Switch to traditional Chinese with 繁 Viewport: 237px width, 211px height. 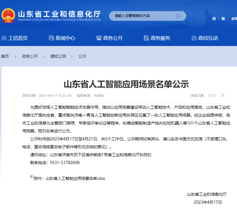pyautogui.click(x=223, y=18)
